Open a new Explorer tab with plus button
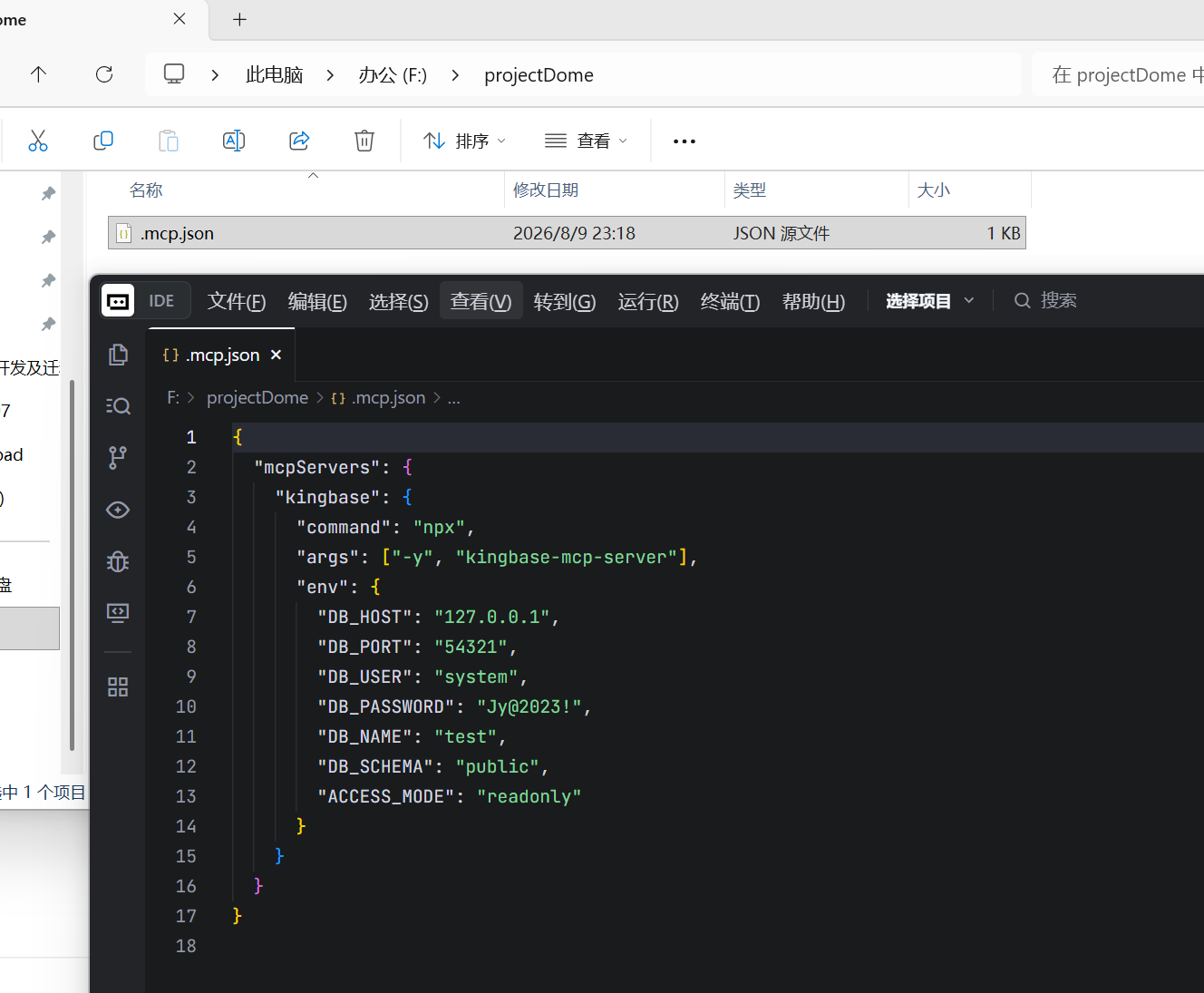Screen dimensions: 1204x993 click(240, 19)
